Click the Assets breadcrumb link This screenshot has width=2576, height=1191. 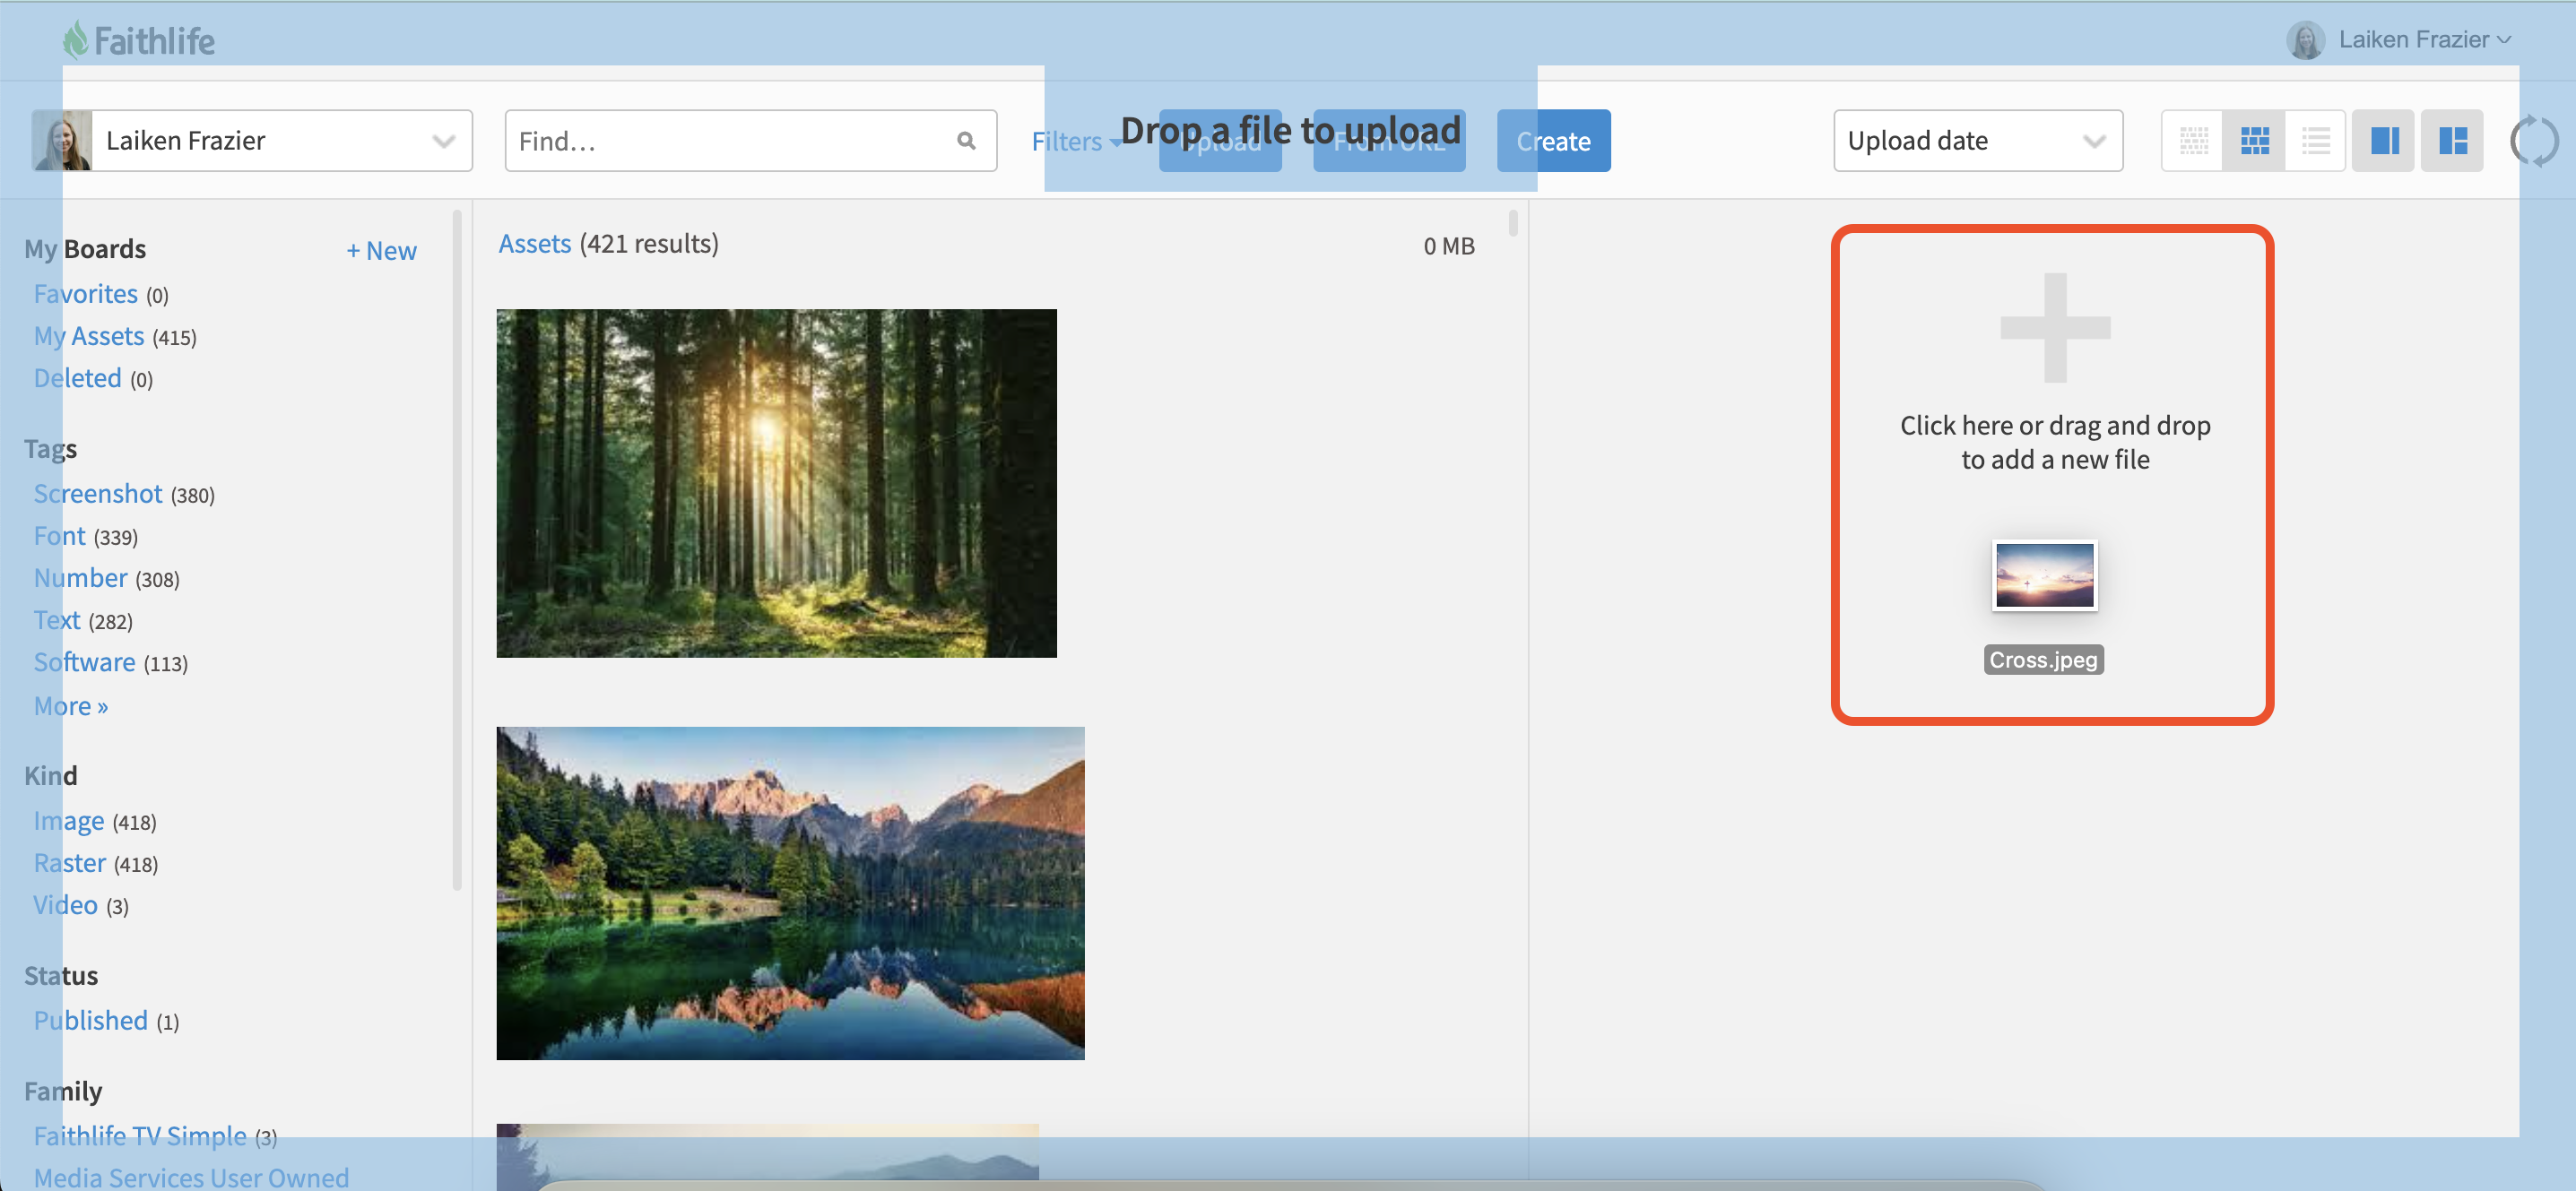click(x=535, y=244)
